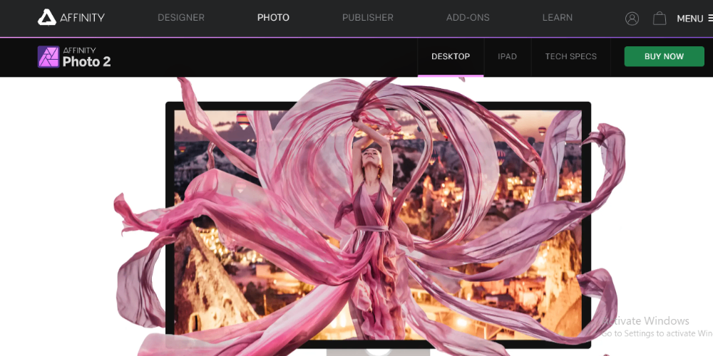Open the Add-ons navigation item
Image resolution: width=713 pixels, height=356 pixels.
point(468,18)
